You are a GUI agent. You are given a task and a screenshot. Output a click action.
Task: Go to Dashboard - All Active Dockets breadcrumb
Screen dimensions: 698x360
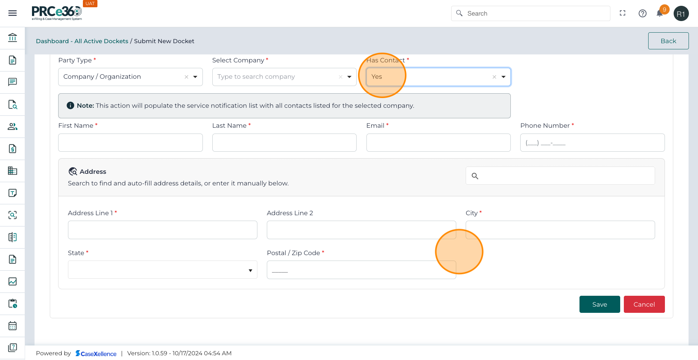[x=82, y=41]
